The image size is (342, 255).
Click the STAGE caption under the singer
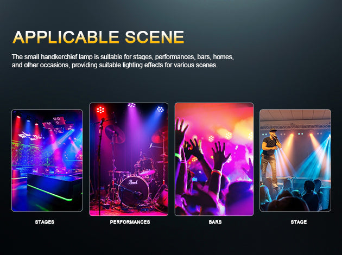[299, 222]
